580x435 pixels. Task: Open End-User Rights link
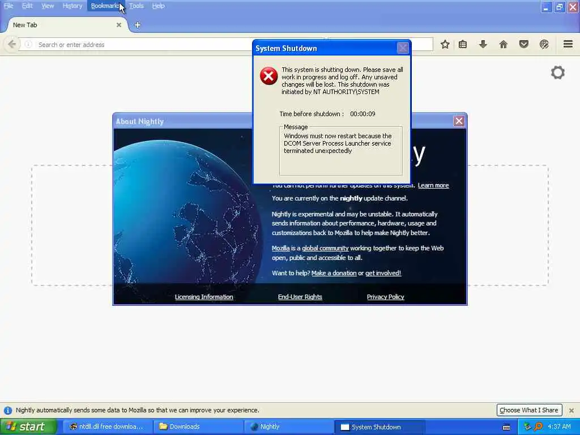tap(300, 297)
